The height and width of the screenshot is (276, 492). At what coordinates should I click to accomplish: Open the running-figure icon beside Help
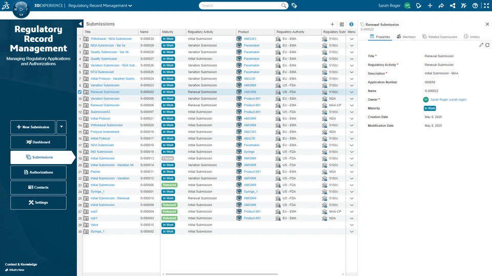tap(464, 6)
